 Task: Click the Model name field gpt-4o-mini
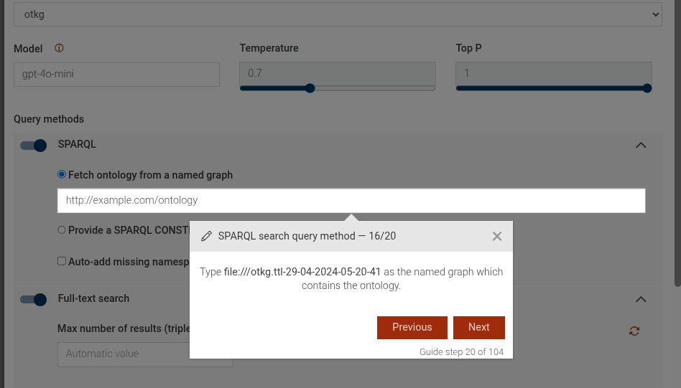(x=116, y=74)
